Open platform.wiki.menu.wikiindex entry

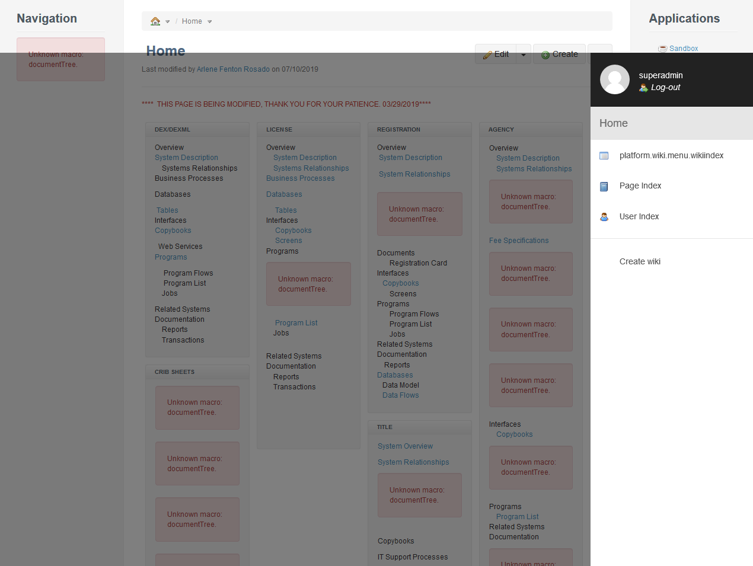(x=671, y=155)
